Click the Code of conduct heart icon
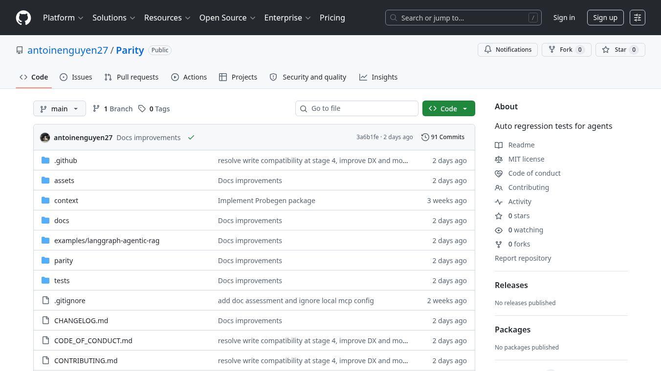 499,173
